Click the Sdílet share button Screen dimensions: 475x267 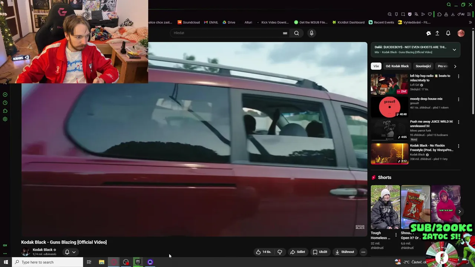click(298, 252)
